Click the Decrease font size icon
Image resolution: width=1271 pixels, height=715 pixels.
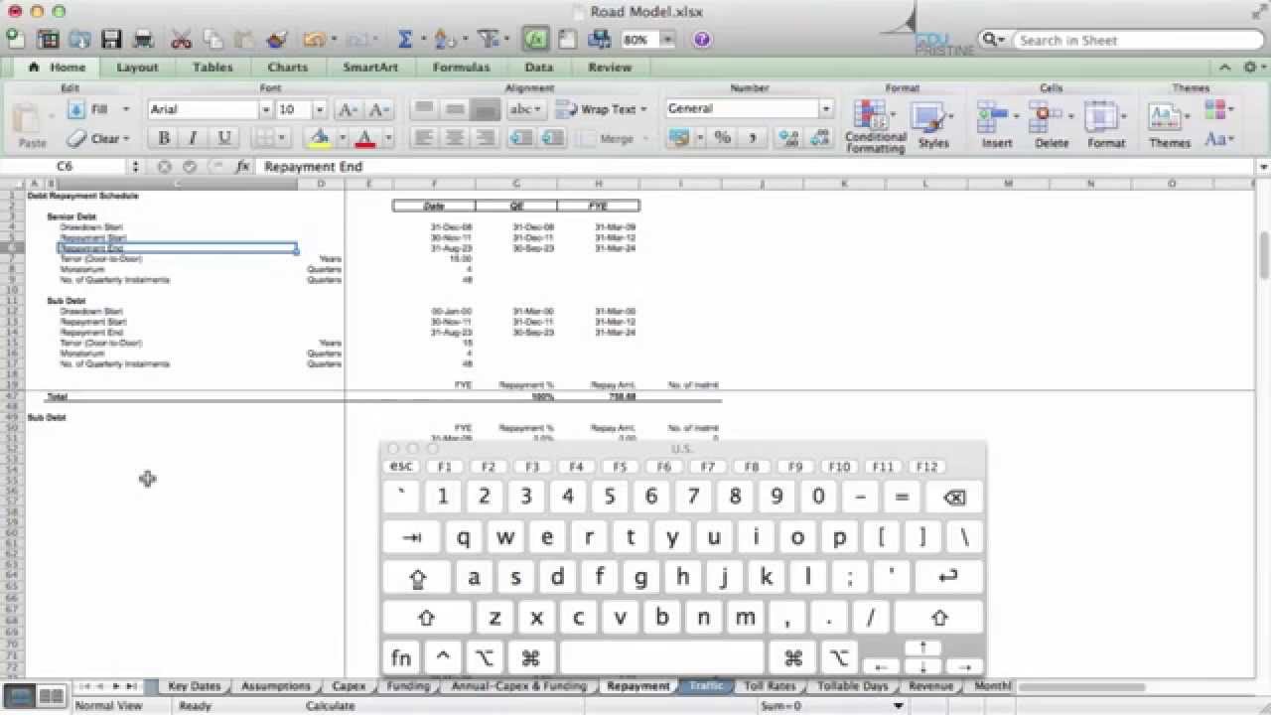coord(379,109)
